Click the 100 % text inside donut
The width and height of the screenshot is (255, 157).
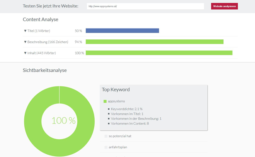click(63, 120)
